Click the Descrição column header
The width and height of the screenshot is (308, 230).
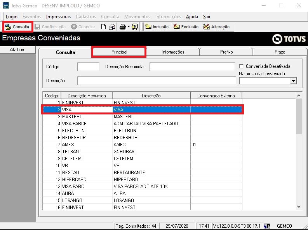(151, 96)
